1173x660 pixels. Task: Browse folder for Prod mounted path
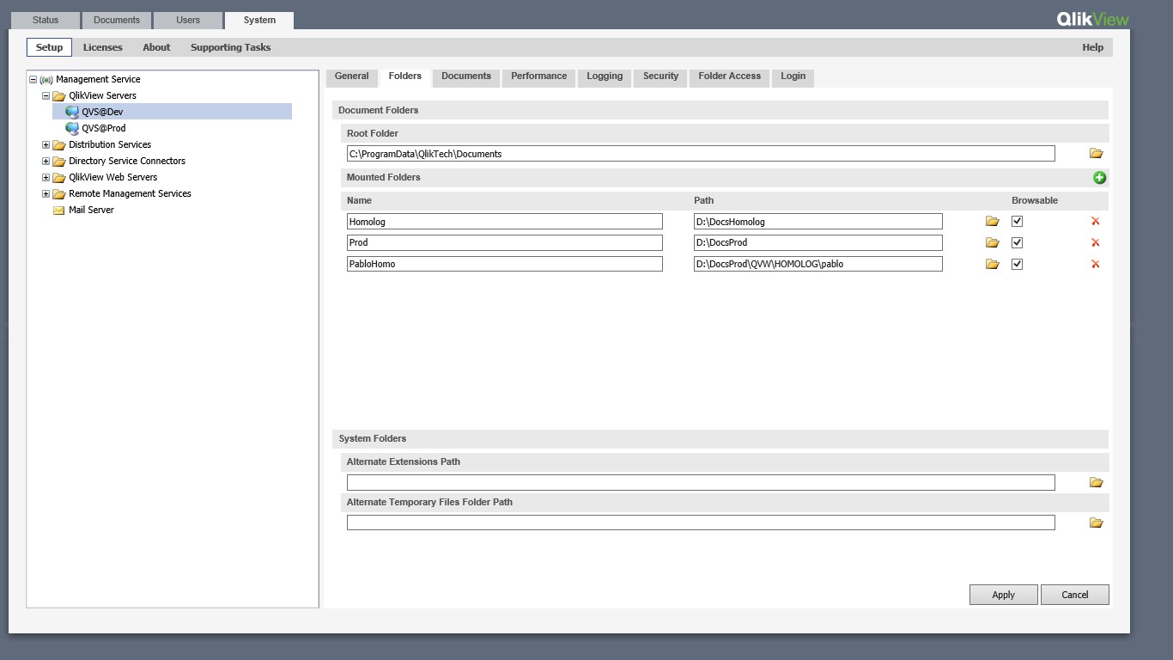tap(992, 243)
